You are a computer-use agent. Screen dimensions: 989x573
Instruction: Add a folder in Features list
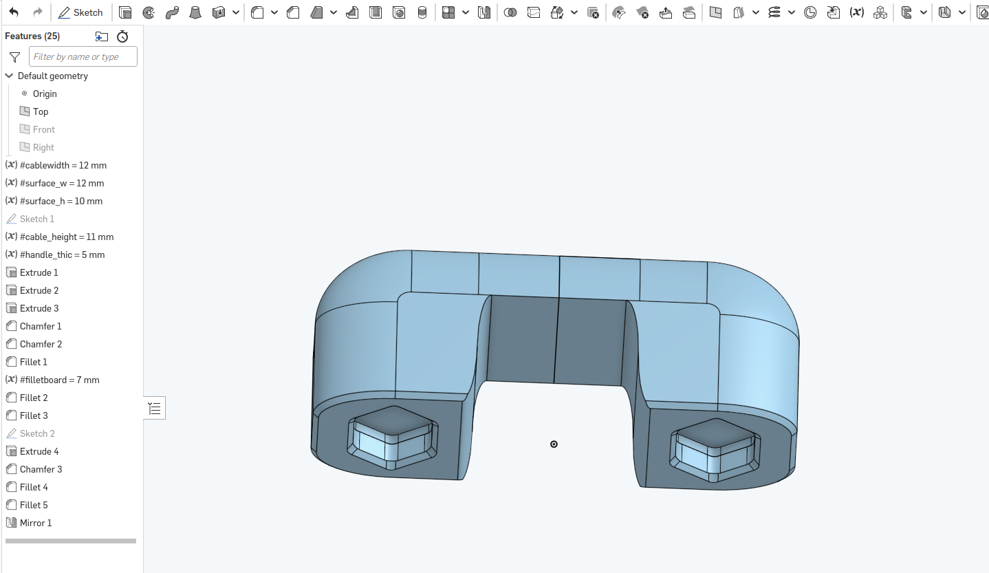pos(102,36)
